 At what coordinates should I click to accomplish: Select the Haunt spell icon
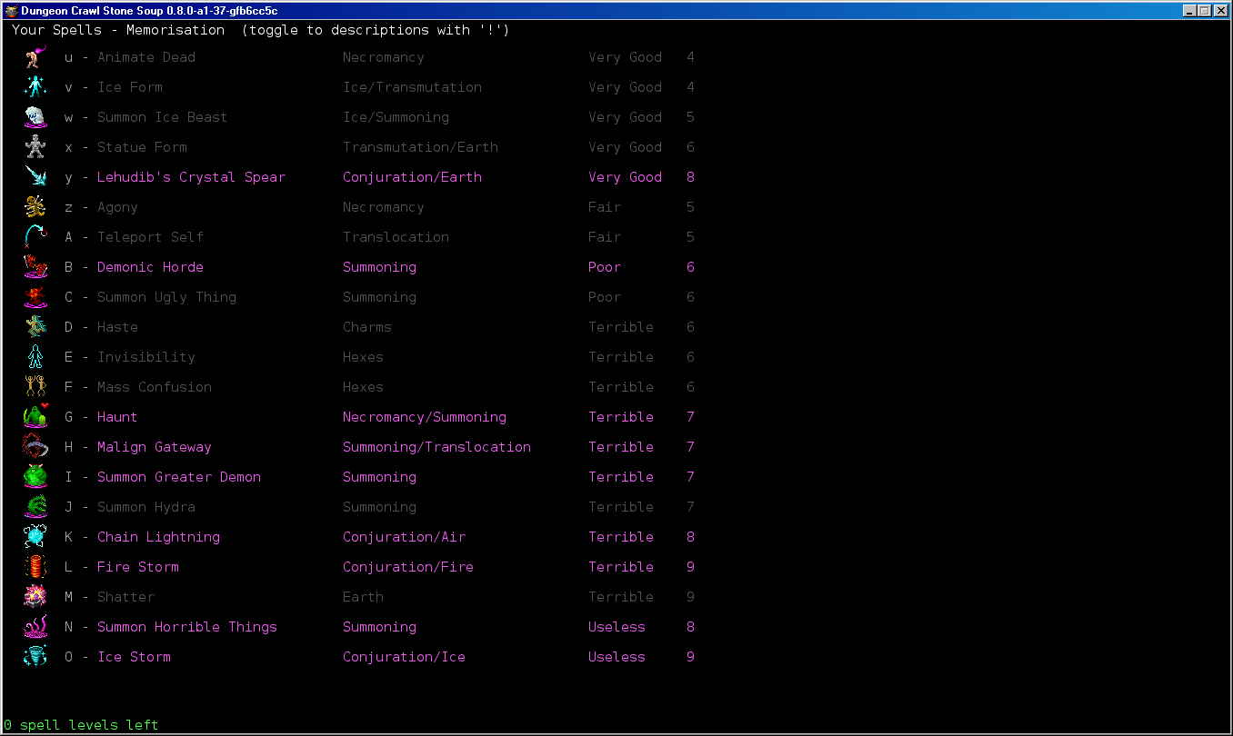pos(35,417)
